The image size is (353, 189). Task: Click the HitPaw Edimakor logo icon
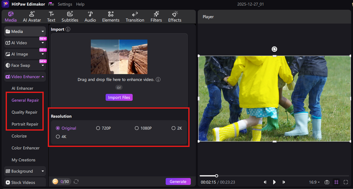[x=5, y=4]
